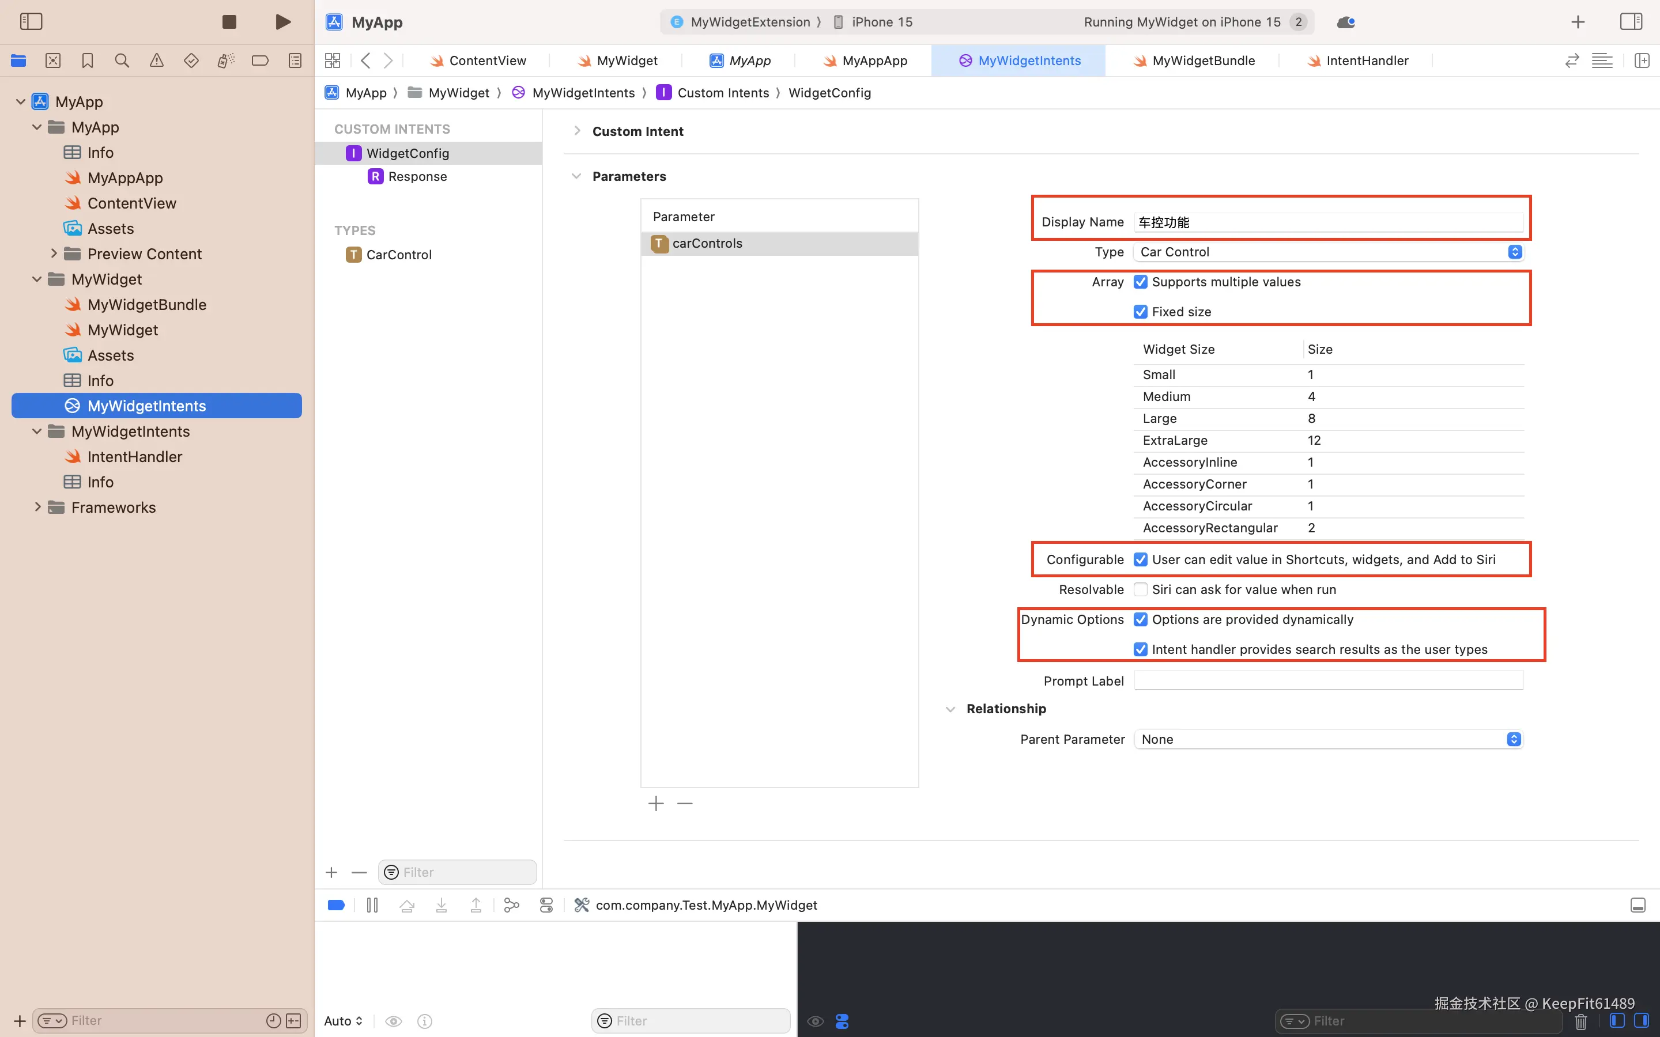Uncheck Supports multiple values checkbox
The height and width of the screenshot is (1037, 1660).
tap(1141, 282)
